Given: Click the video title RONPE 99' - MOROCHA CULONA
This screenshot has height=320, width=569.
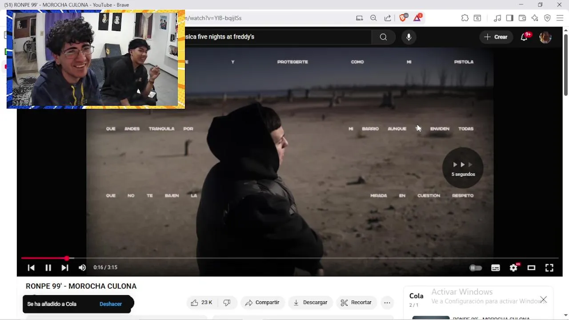Looking at the screenshot, I should [81, 286].
